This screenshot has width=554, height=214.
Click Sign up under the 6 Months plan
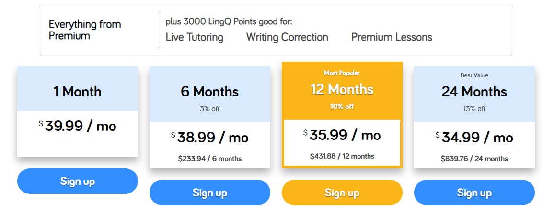tap(210, 193)
